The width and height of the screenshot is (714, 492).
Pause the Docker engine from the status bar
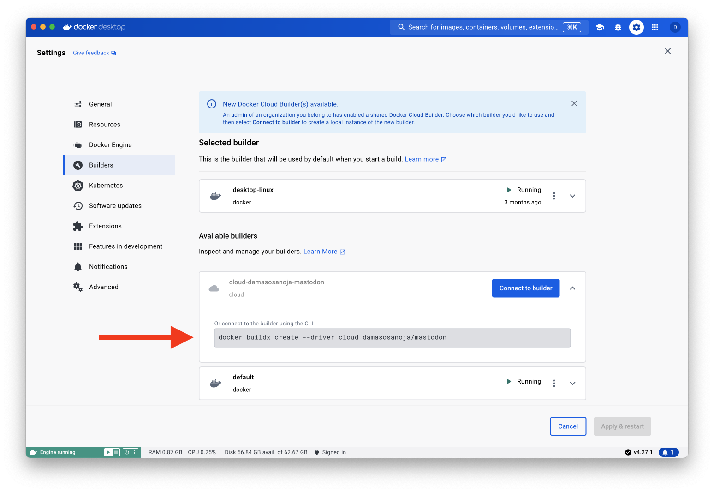point(116,452)
